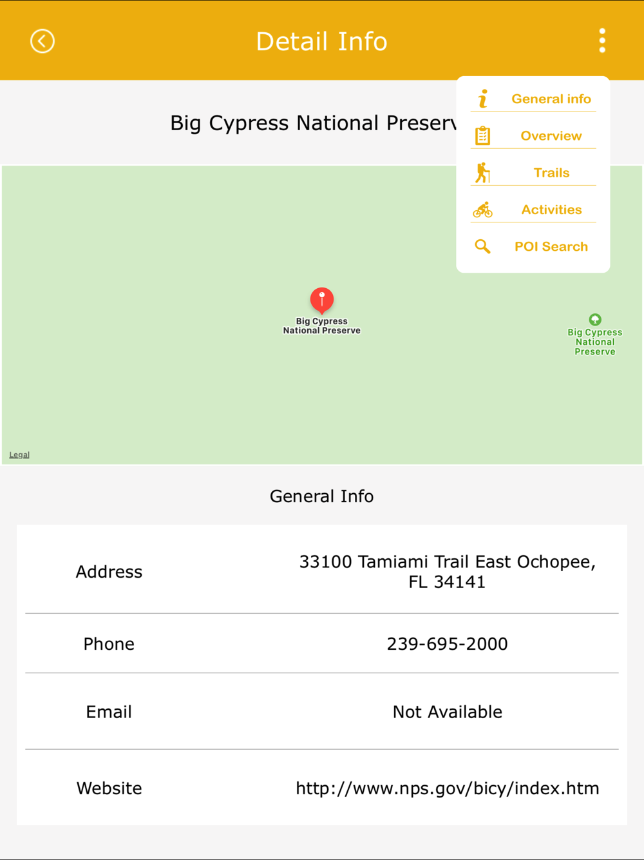644x860 pixels.
Task: Go back using the circled arrow icon
Action: pyautogui.click(x=43, y=41)
